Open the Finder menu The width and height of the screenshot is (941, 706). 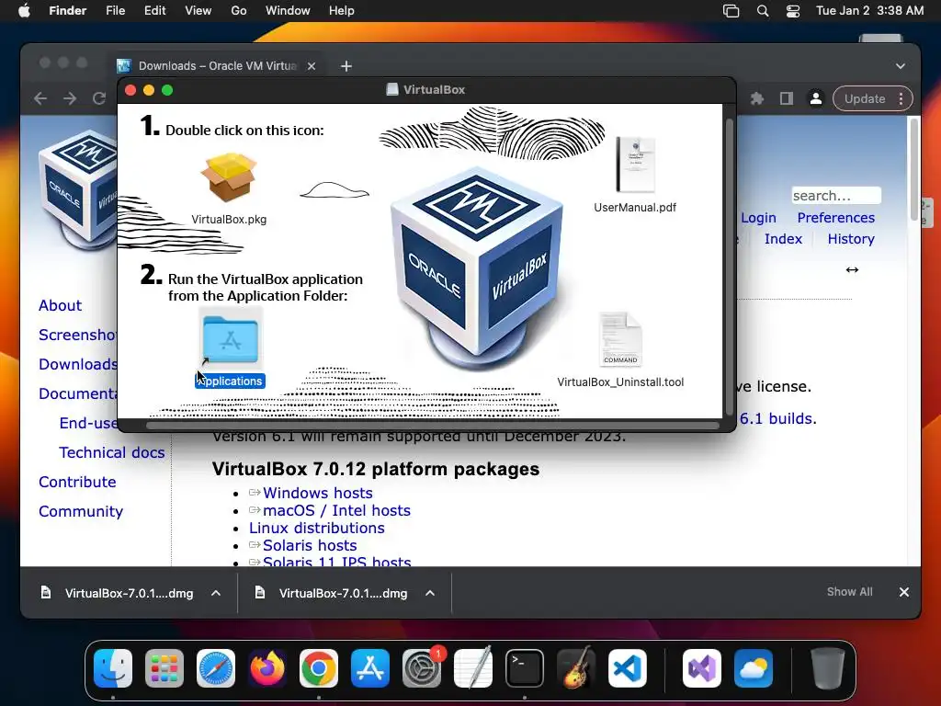pyautogui.click(x=68, y=11)
